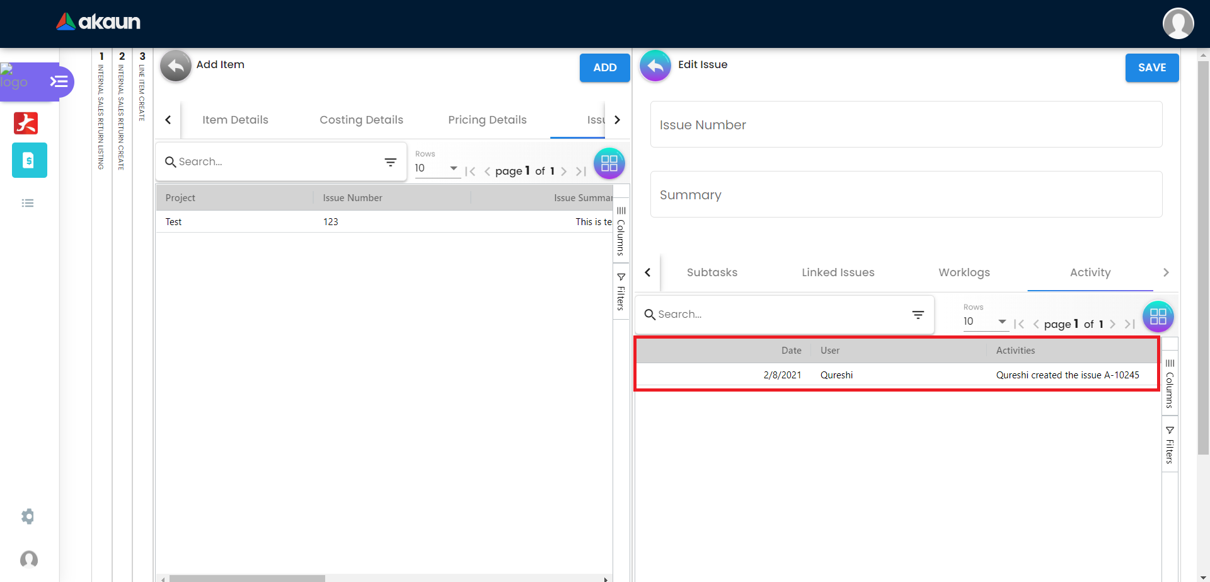Image resolution: width=1210 pixels, height=582 pixels.
Task: Toggle grid view in Activity panel
Action: [1158, 317]
